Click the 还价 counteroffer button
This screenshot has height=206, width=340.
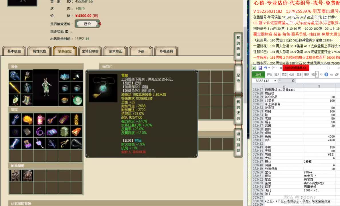pyautogui.click(x=87, y=23)
